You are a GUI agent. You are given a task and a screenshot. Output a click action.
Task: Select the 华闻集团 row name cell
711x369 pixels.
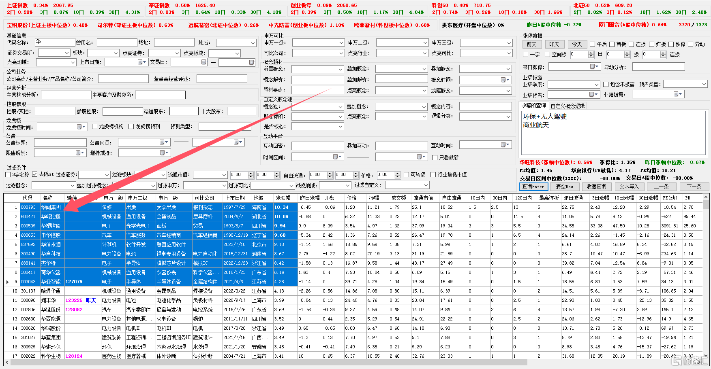tap(52, 207)
